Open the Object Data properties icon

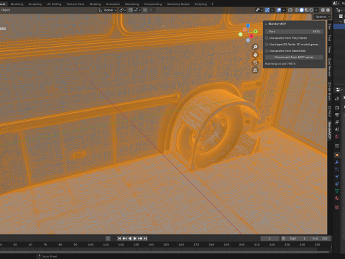[337, 191]
